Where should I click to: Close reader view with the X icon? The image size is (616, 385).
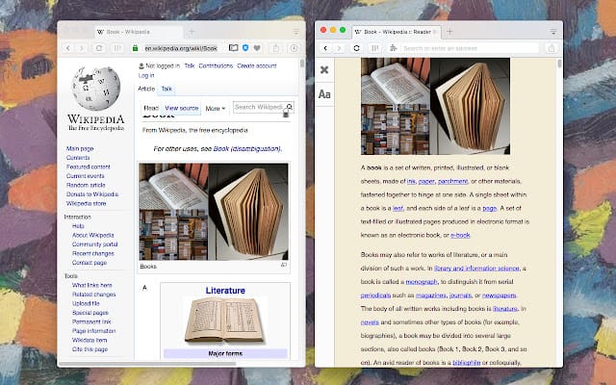(x=324, y=69)
